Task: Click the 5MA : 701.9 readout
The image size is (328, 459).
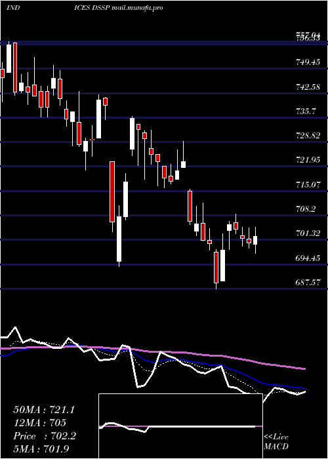Action: [x=41, y=449]
